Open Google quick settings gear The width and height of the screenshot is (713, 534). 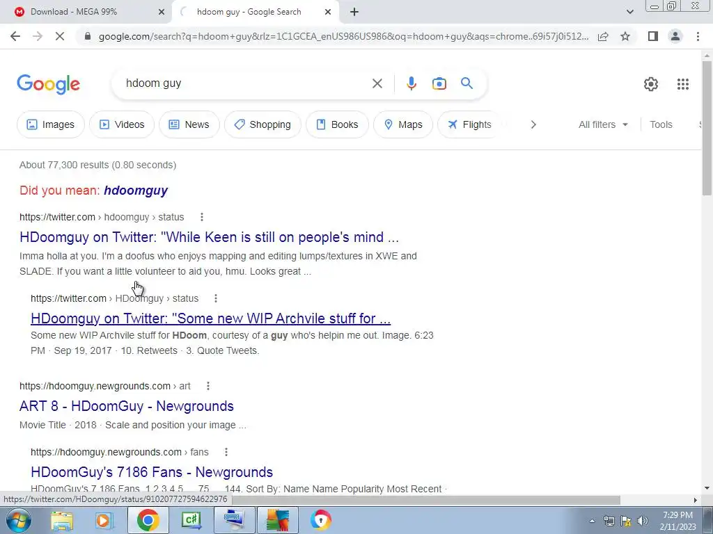(x=651, y=84)
